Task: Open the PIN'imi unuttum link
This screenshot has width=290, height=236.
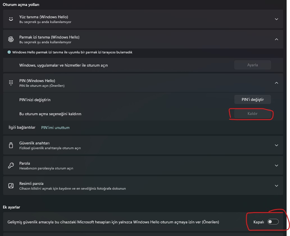Action: pyautogui.click(x=55, y=128)
